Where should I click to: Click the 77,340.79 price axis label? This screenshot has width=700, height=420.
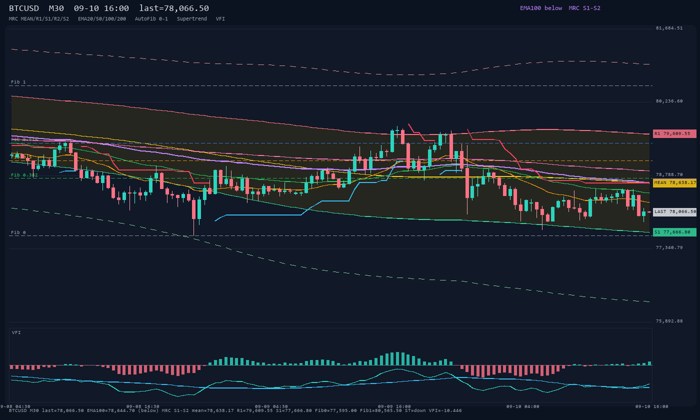tap(669, 247)
